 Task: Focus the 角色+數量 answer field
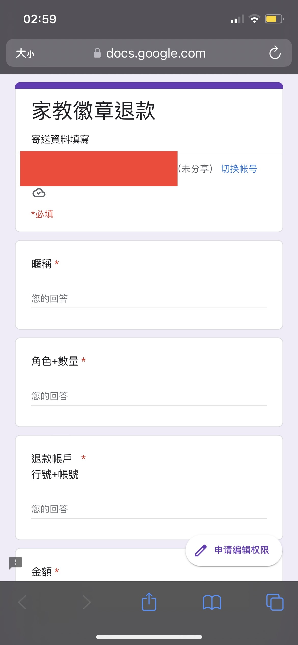149,396
